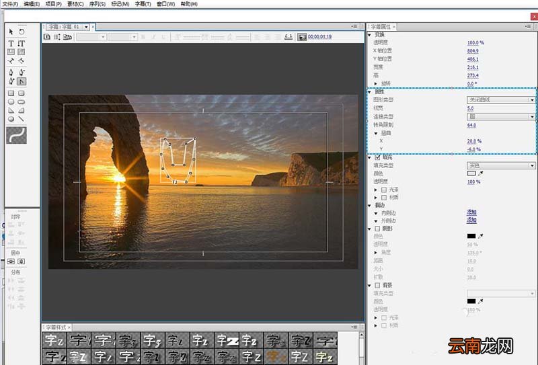Select the Vertical Type tool
Screen dimensions: 538x365
point(22,43)
